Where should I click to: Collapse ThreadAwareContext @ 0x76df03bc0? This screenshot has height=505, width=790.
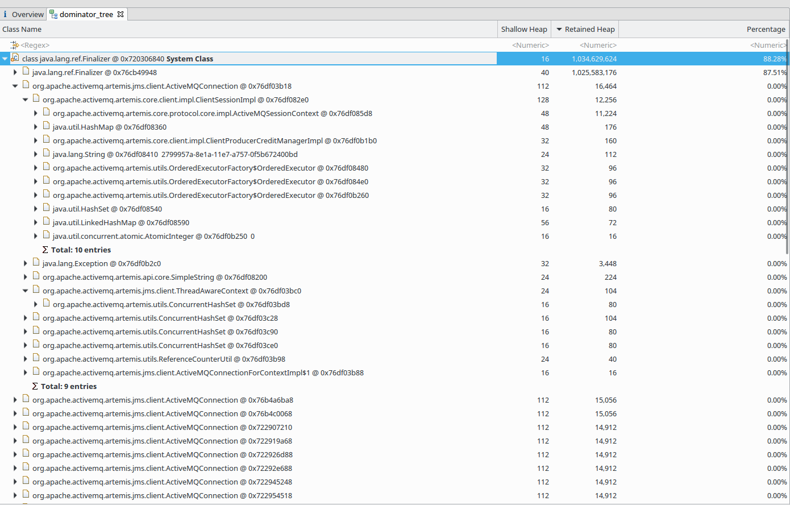tap(26, 291)
